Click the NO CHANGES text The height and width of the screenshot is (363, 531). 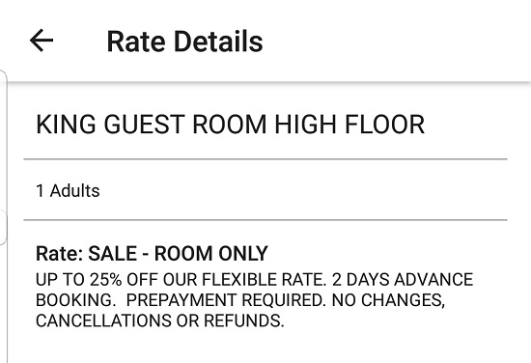point(388,300)
